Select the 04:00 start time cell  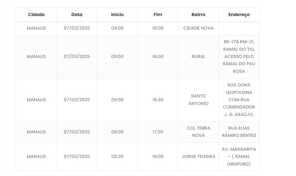coord(117,28)
